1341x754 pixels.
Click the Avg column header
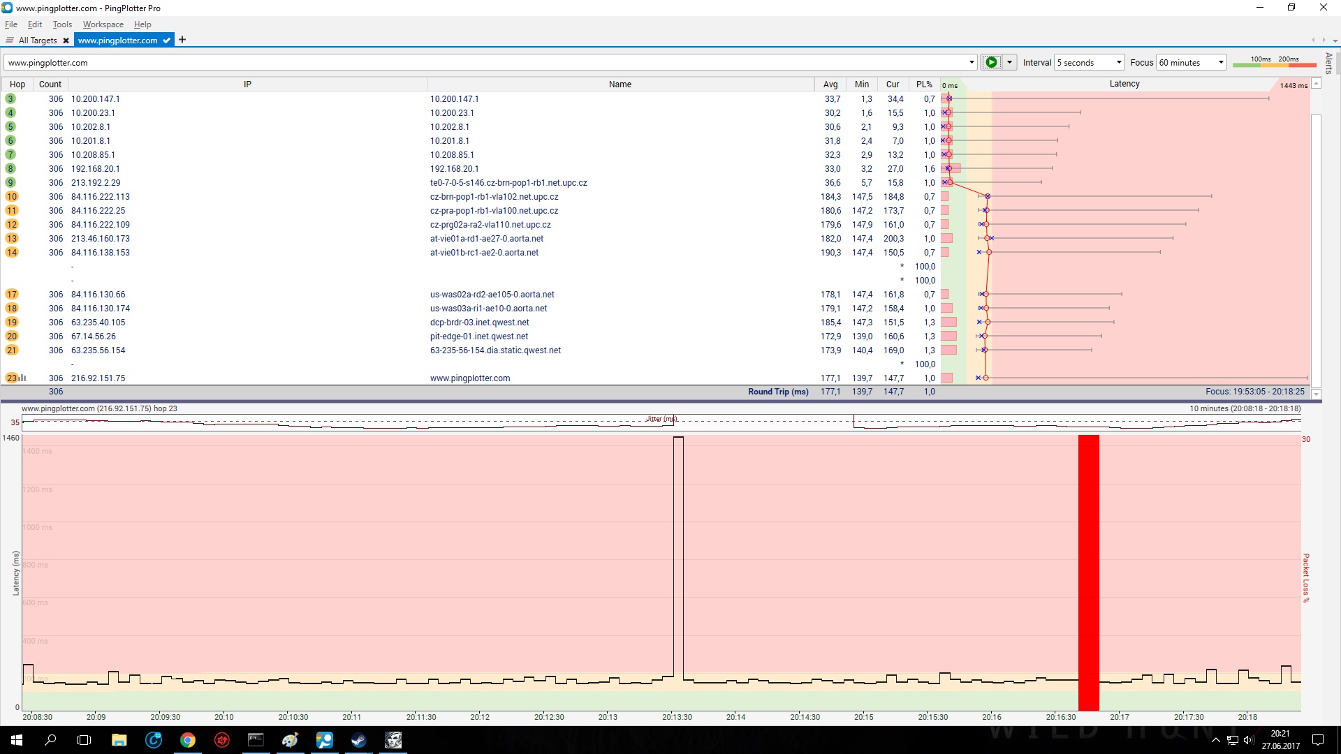click(x=830, y=84)
